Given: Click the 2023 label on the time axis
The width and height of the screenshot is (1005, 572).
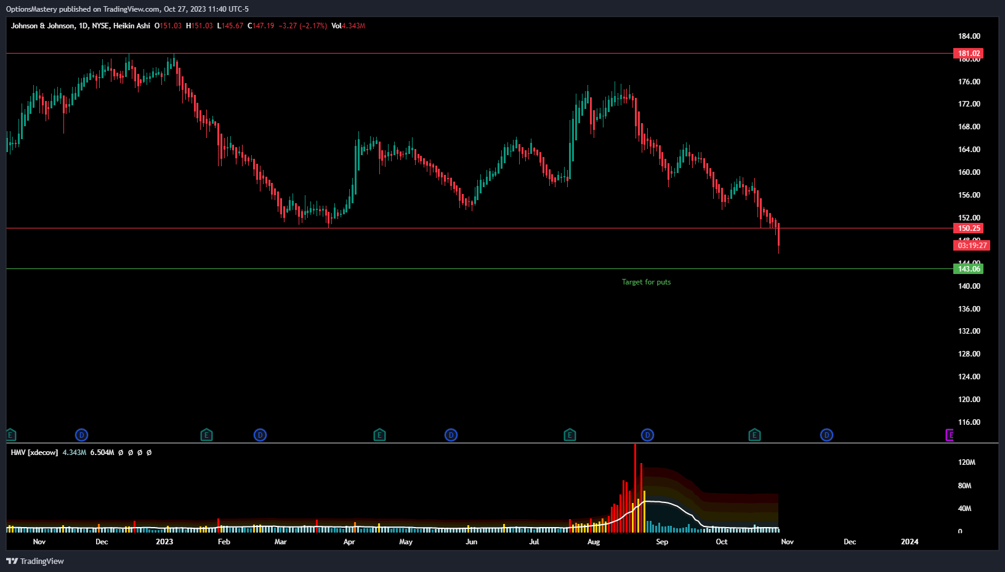Looking at the screenshot, I should (164, 542).
